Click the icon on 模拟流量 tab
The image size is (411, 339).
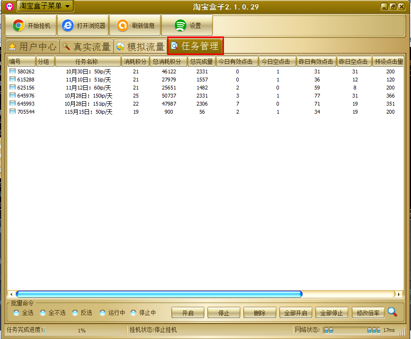(x=121, y=47)
